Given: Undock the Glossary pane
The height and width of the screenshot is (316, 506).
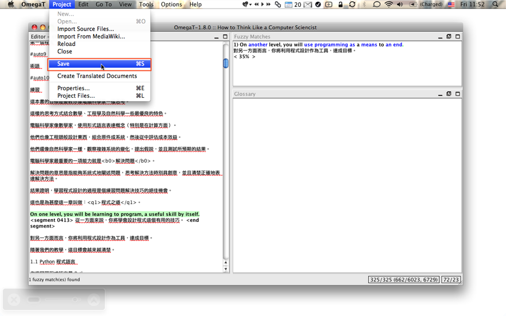Looking at the screenshot, I should point(449,94).
